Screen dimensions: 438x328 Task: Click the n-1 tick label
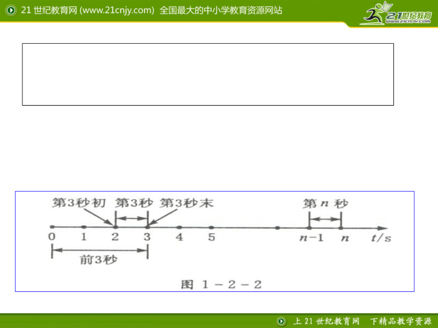click(x=312, y=238)
